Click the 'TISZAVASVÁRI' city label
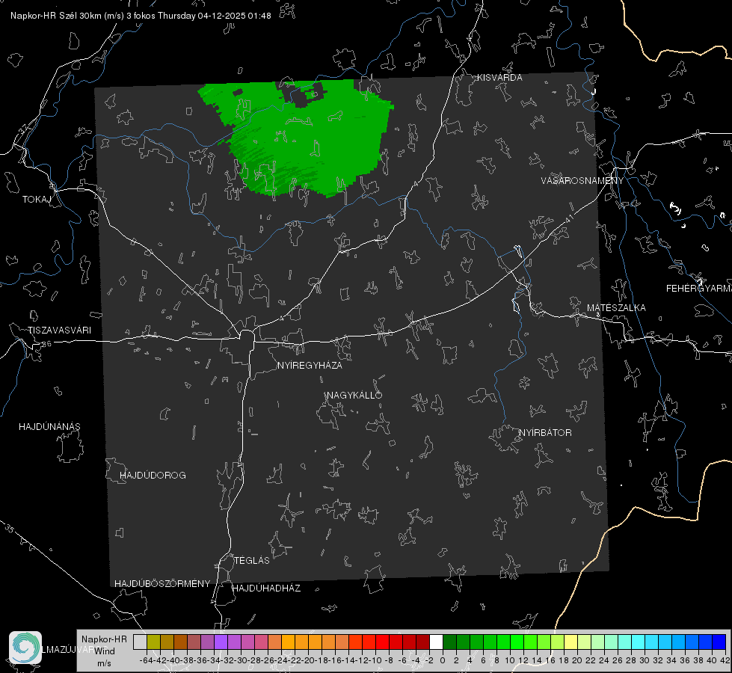 click(59, 331)
